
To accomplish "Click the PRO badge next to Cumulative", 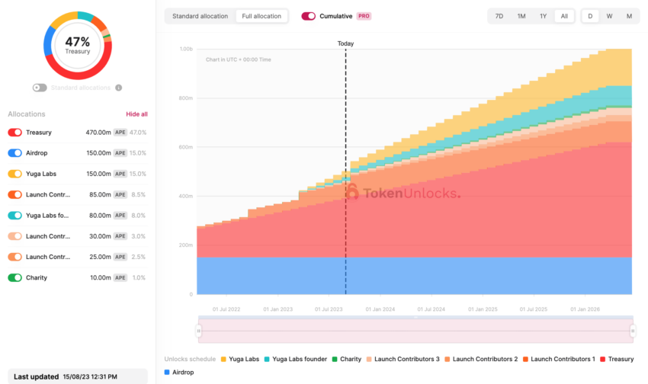I will [364, 16].
